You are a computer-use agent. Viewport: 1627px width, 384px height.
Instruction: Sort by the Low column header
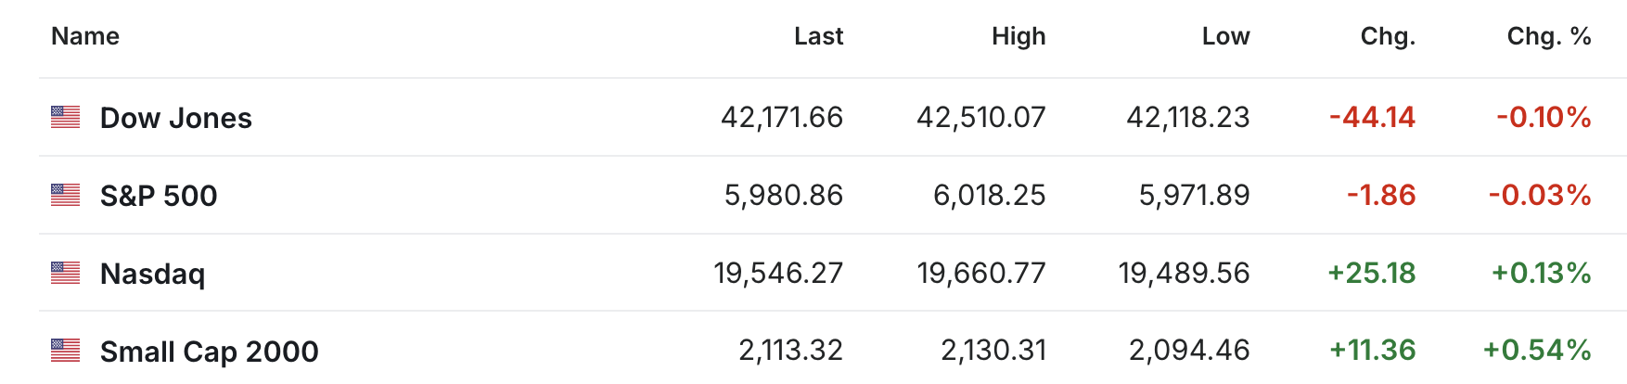1225,36
